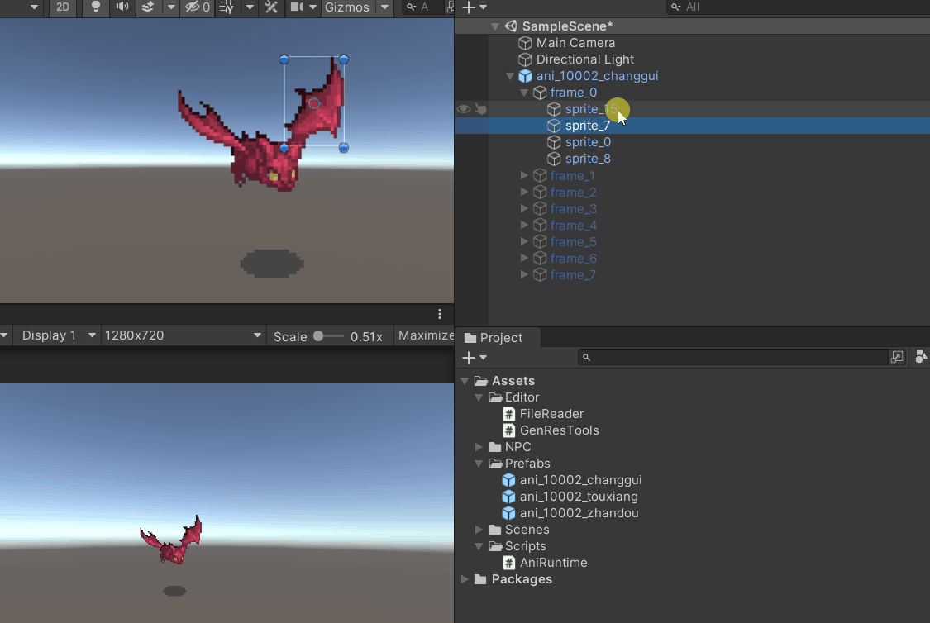
Task: Toggle the picking hand icon for sprite_15
Action: click(x=481, y=109)
